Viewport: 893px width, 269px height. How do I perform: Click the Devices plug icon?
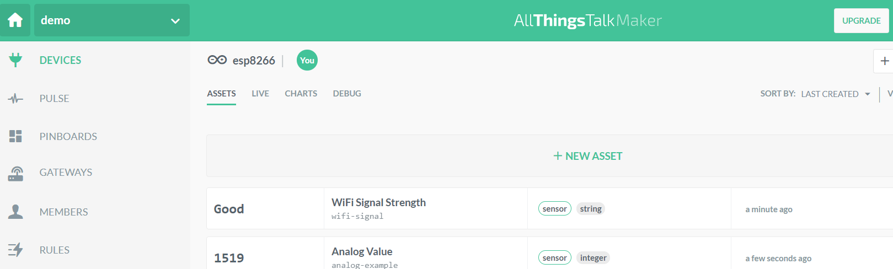click(15, 60)
